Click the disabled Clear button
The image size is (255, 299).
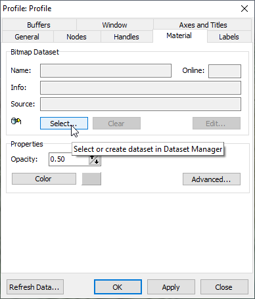[x=116, y=124]
